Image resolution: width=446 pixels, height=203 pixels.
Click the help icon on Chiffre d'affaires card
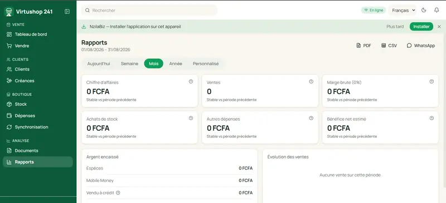click(191, 82)
